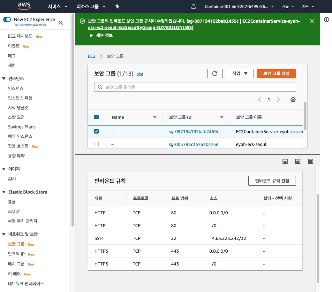Image resolution: width=332 pixels, height=292 pixels.
Task: Open table preferences gear icon
Action: pos(293,100)
